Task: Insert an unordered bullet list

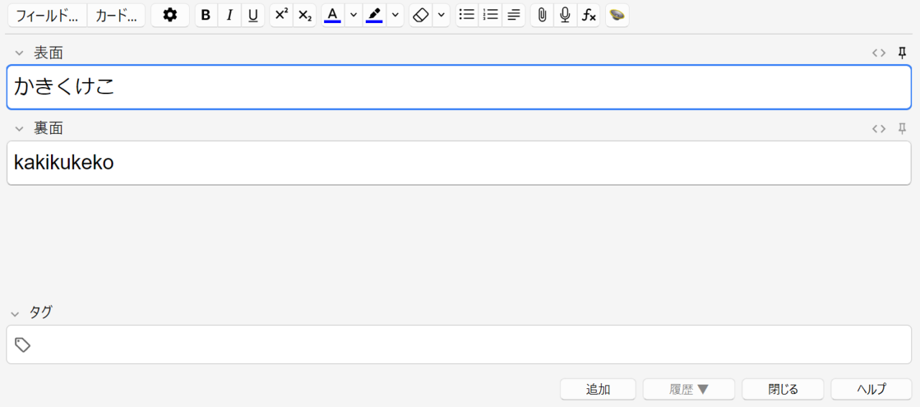Action: click(x=467, y=15)
